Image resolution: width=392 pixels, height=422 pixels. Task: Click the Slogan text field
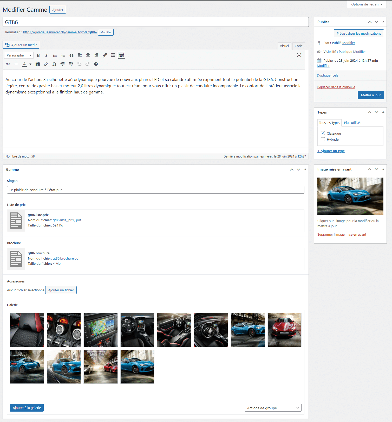point(156,190)
